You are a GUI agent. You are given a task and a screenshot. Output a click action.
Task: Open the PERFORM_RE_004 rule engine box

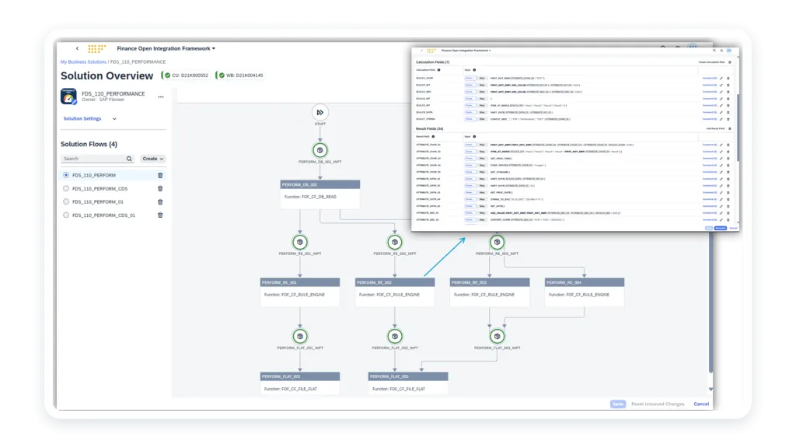585,292
